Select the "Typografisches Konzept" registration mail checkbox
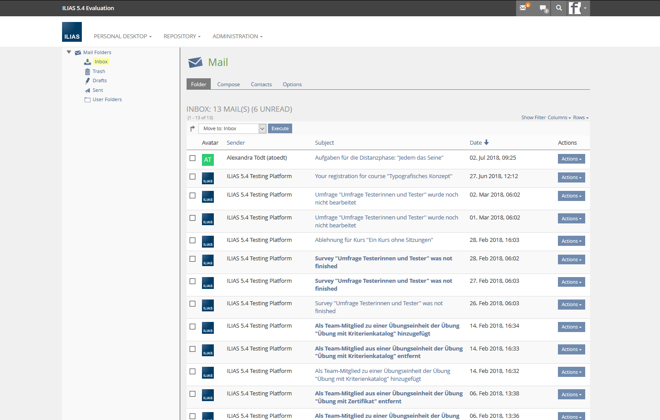Image resolution: width=660 pixels, height=420 pixels. tap(192, 176)
